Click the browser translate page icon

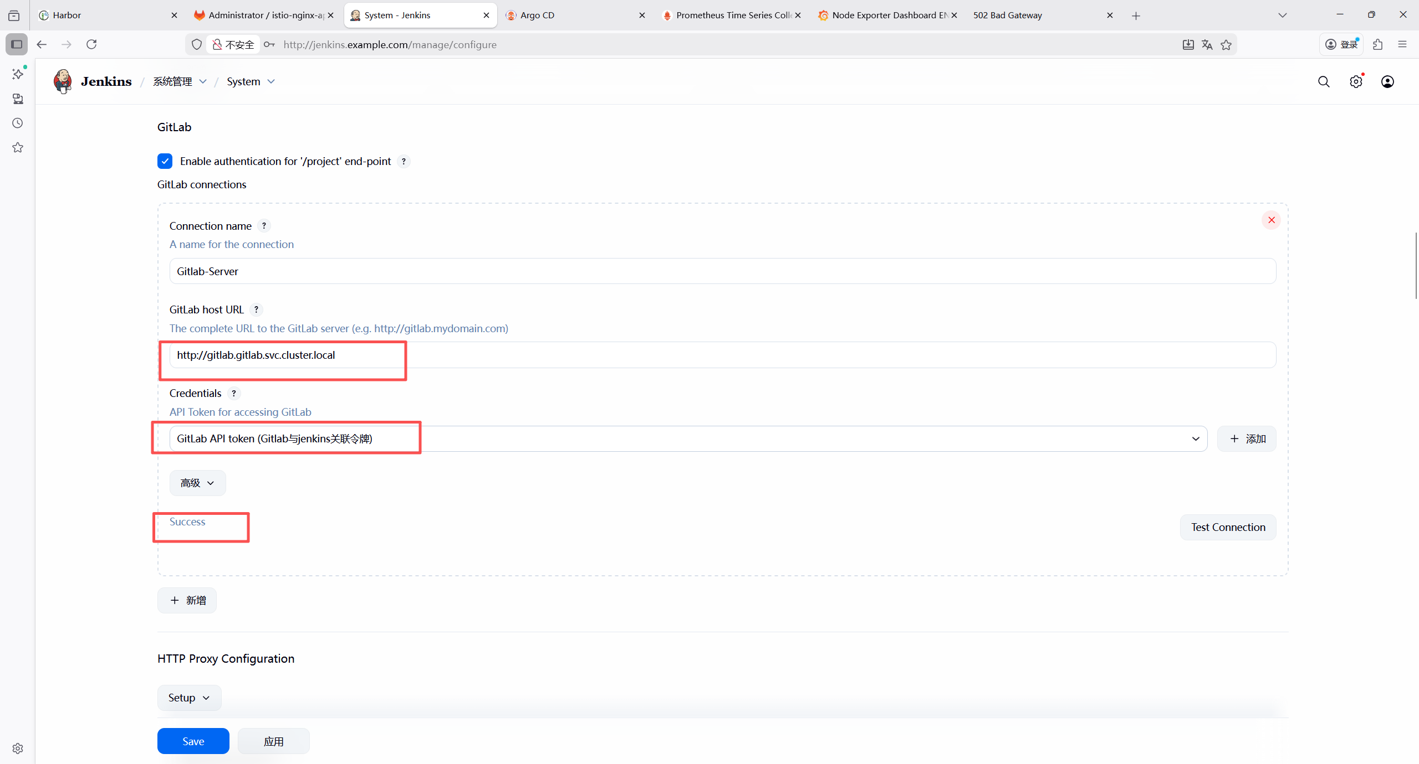pos(1207,45)
